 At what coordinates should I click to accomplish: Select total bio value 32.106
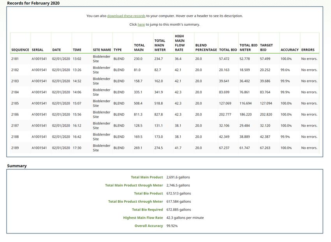click(x=224, y=126)
